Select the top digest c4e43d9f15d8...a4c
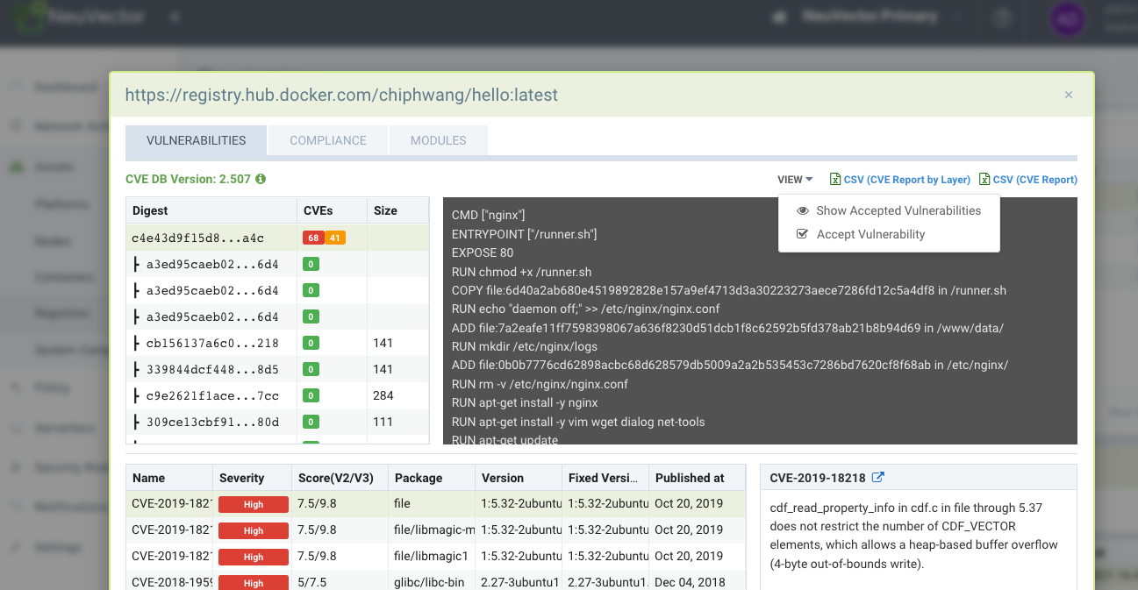Screen dimensions: 1138x590 click(x=197, y=238)
